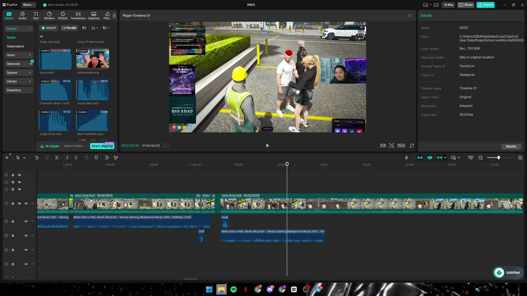Viewport: 527px width, 296px height.
Task: Click the Import media button
Action: click(48, 28)
